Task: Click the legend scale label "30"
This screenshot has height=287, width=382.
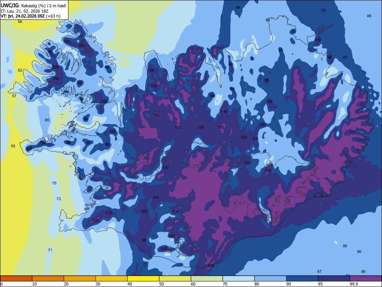Action: coord(98,284)
